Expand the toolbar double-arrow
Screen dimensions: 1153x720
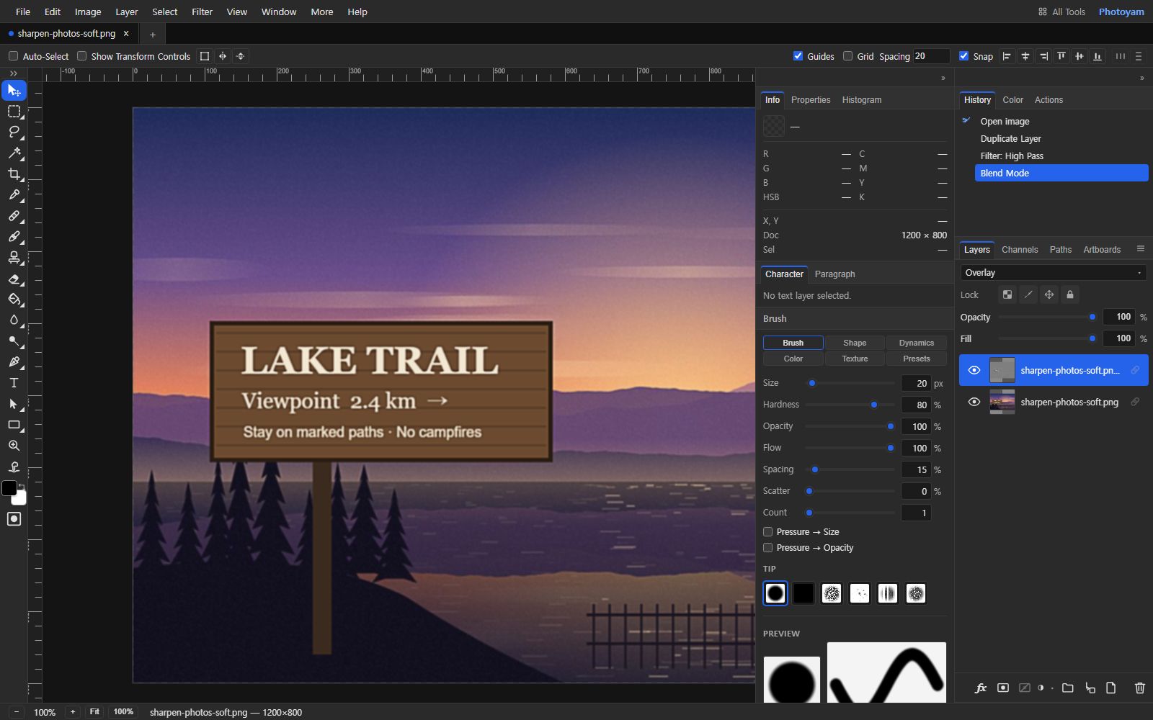tap(14, 73)
